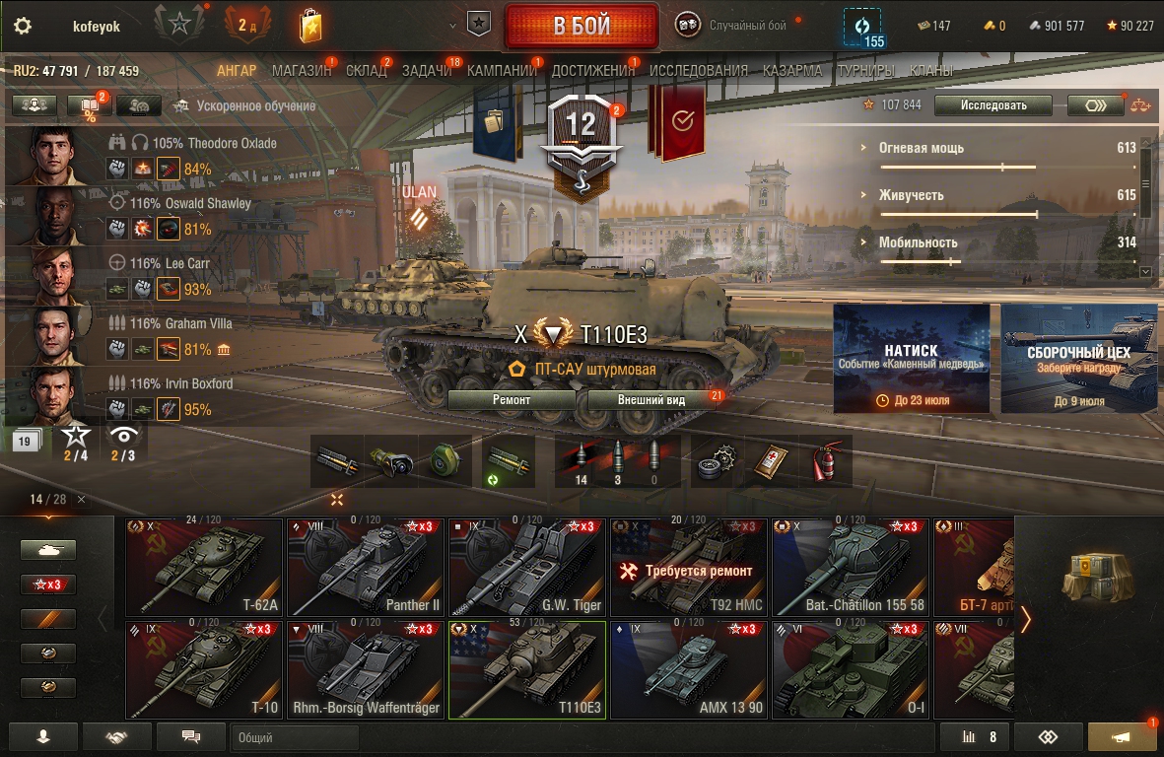The width and height of the screenshot is (1164, 757).
Task: Open the vehicle comparison scales icon
Action: point(1140,105)
